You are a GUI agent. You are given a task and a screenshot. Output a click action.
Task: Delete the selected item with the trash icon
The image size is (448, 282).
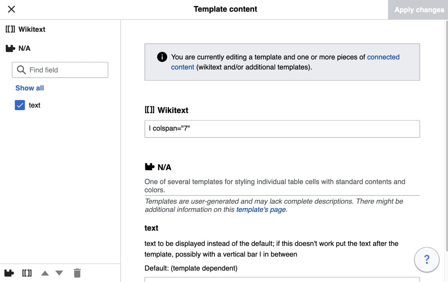tap(77, 273)
